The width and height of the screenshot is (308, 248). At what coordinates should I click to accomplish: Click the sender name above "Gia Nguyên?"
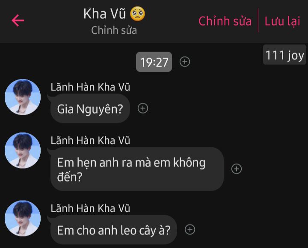90,87
